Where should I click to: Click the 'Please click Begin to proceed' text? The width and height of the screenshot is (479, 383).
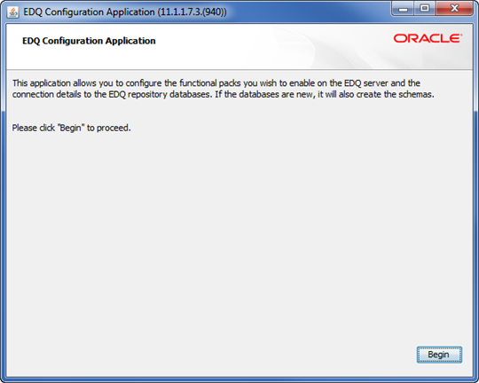[x=72, y=128]
